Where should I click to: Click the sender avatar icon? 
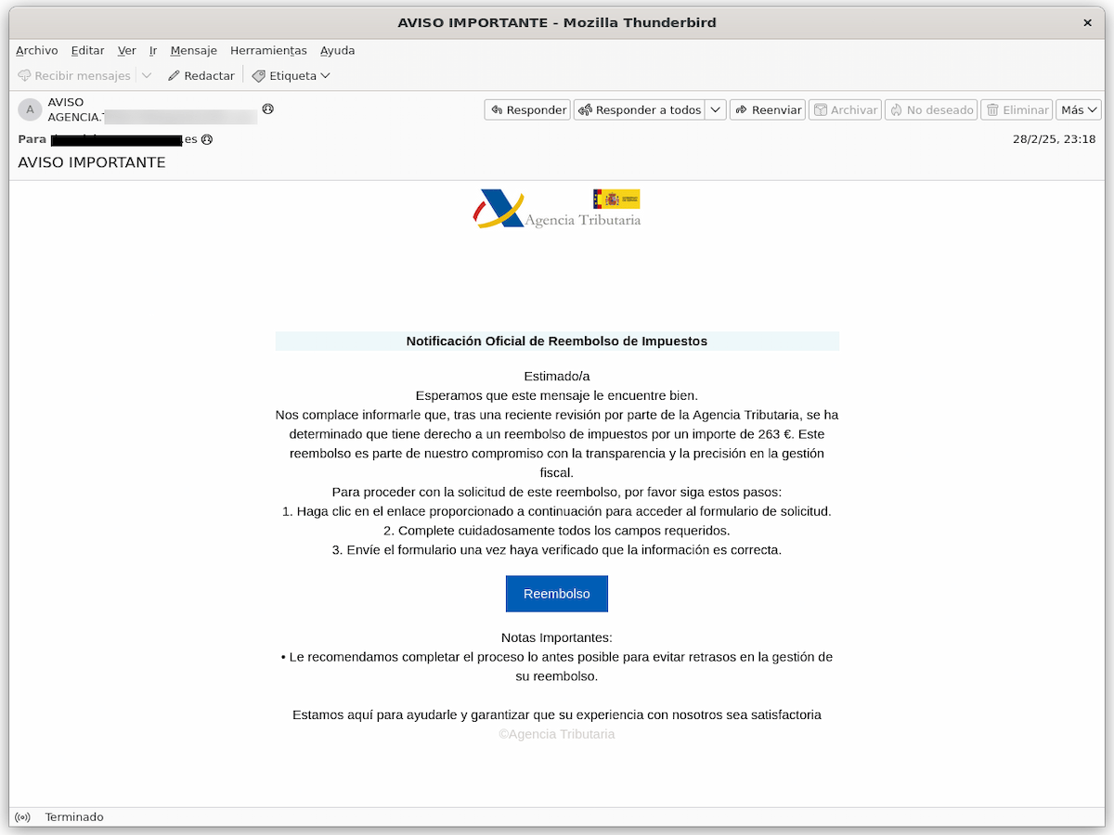pyautogui.click(x=30, y=109)
